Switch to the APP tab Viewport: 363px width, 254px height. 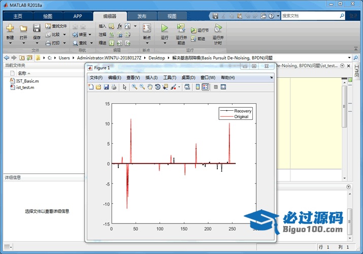tap(78, 16)
